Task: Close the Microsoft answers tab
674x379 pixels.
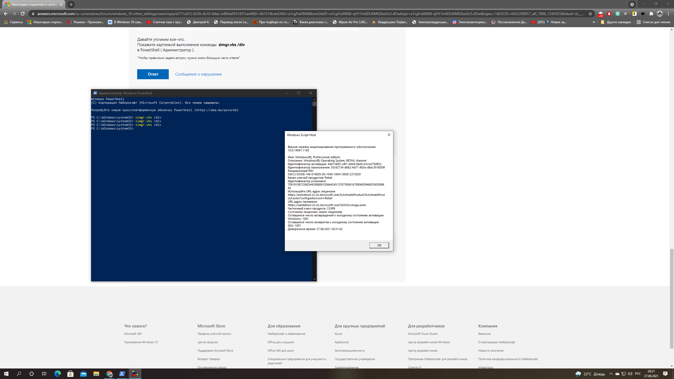Action: 61,4
